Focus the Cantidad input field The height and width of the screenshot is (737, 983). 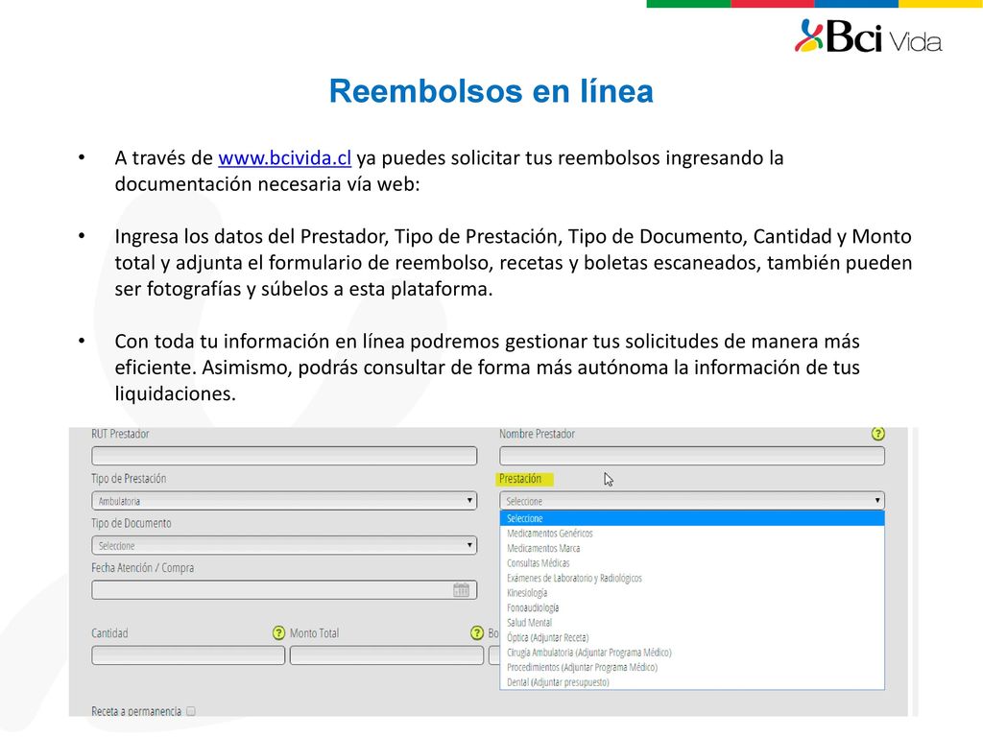click(x=188, y=654)
